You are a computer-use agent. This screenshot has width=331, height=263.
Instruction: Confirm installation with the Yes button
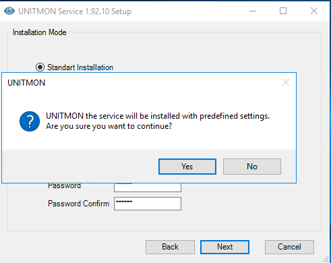[x=187, y=167]
